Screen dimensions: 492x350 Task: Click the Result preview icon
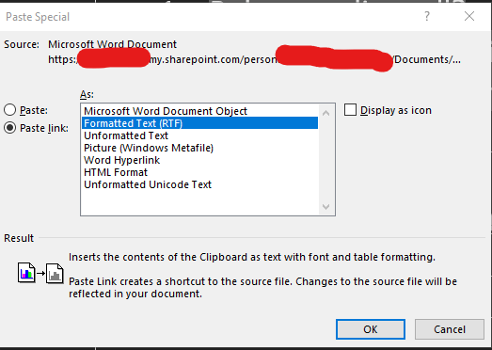[40, 273]
